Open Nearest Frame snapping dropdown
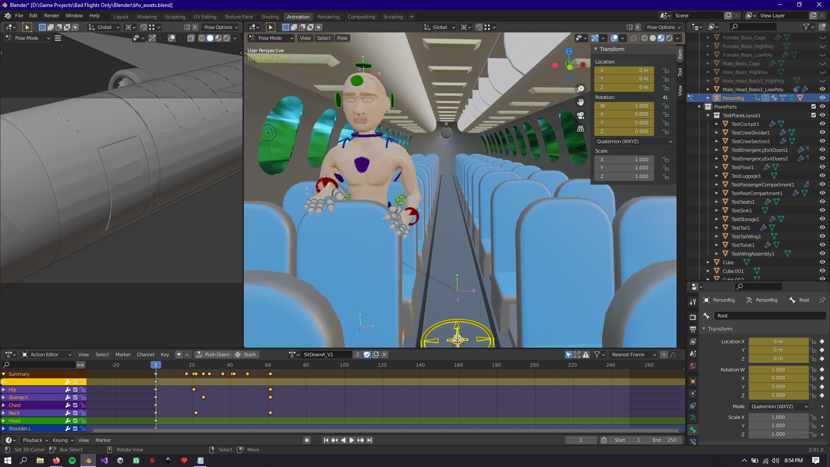The height and width of the screenshot is (467, 830). [633, 355]
